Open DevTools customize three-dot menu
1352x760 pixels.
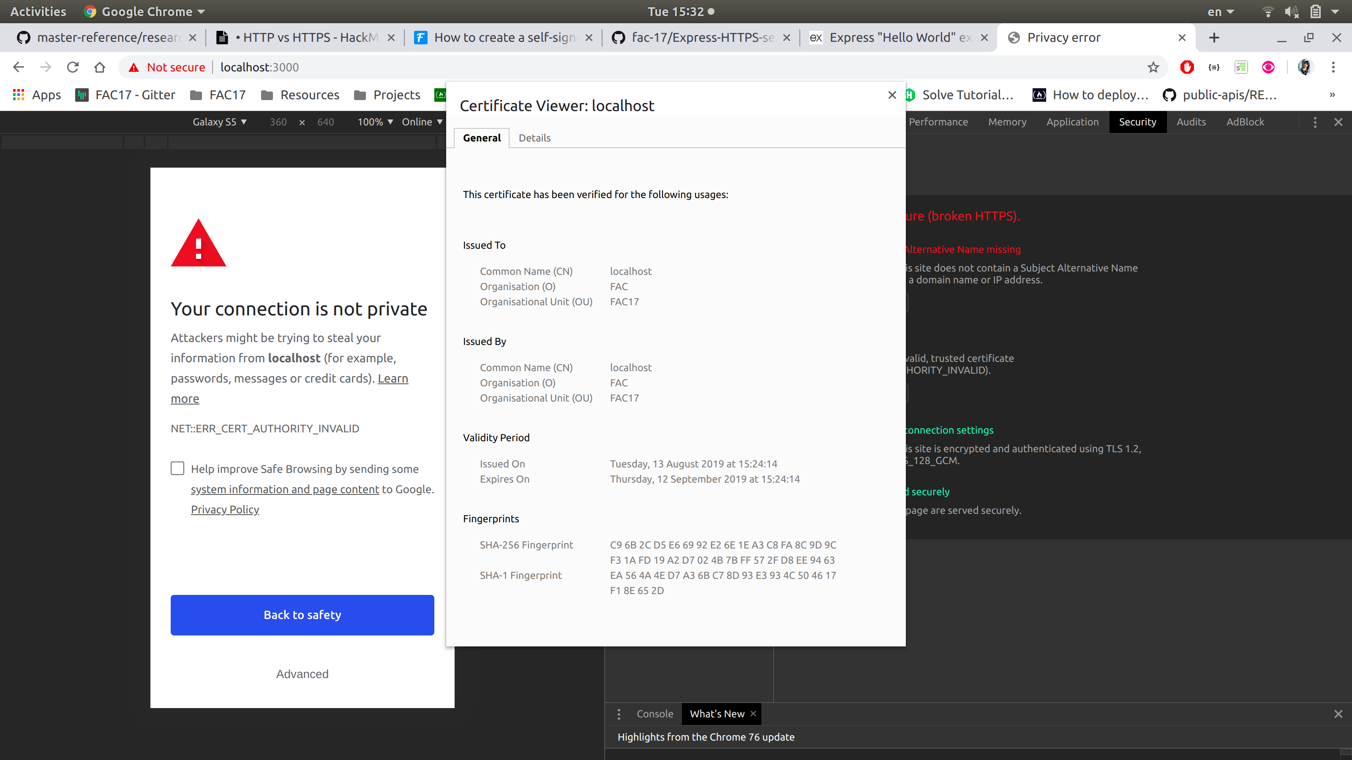[1315, 122]
